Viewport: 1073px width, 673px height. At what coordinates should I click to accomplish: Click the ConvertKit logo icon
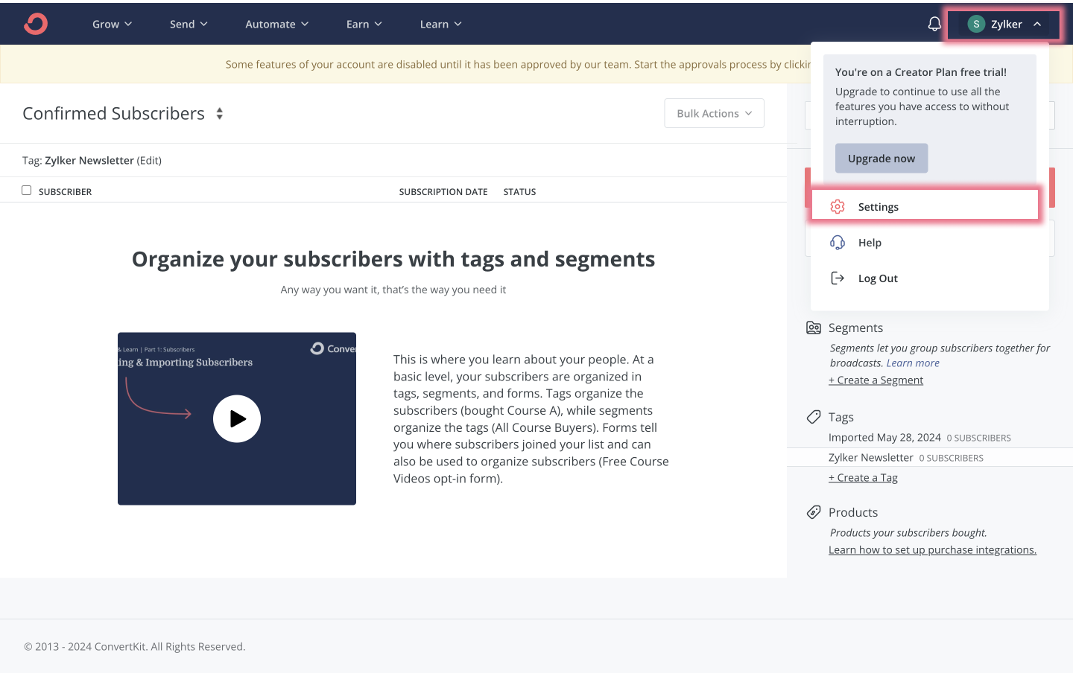click(36, 24)
